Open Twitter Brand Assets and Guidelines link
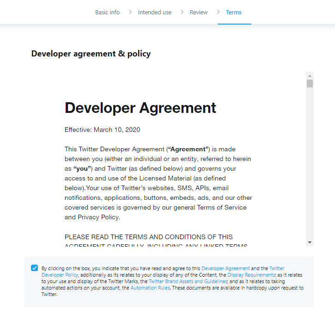The image size is (335, 328). (188, 281)
